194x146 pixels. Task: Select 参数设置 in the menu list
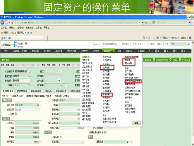[x=85, y=60]
